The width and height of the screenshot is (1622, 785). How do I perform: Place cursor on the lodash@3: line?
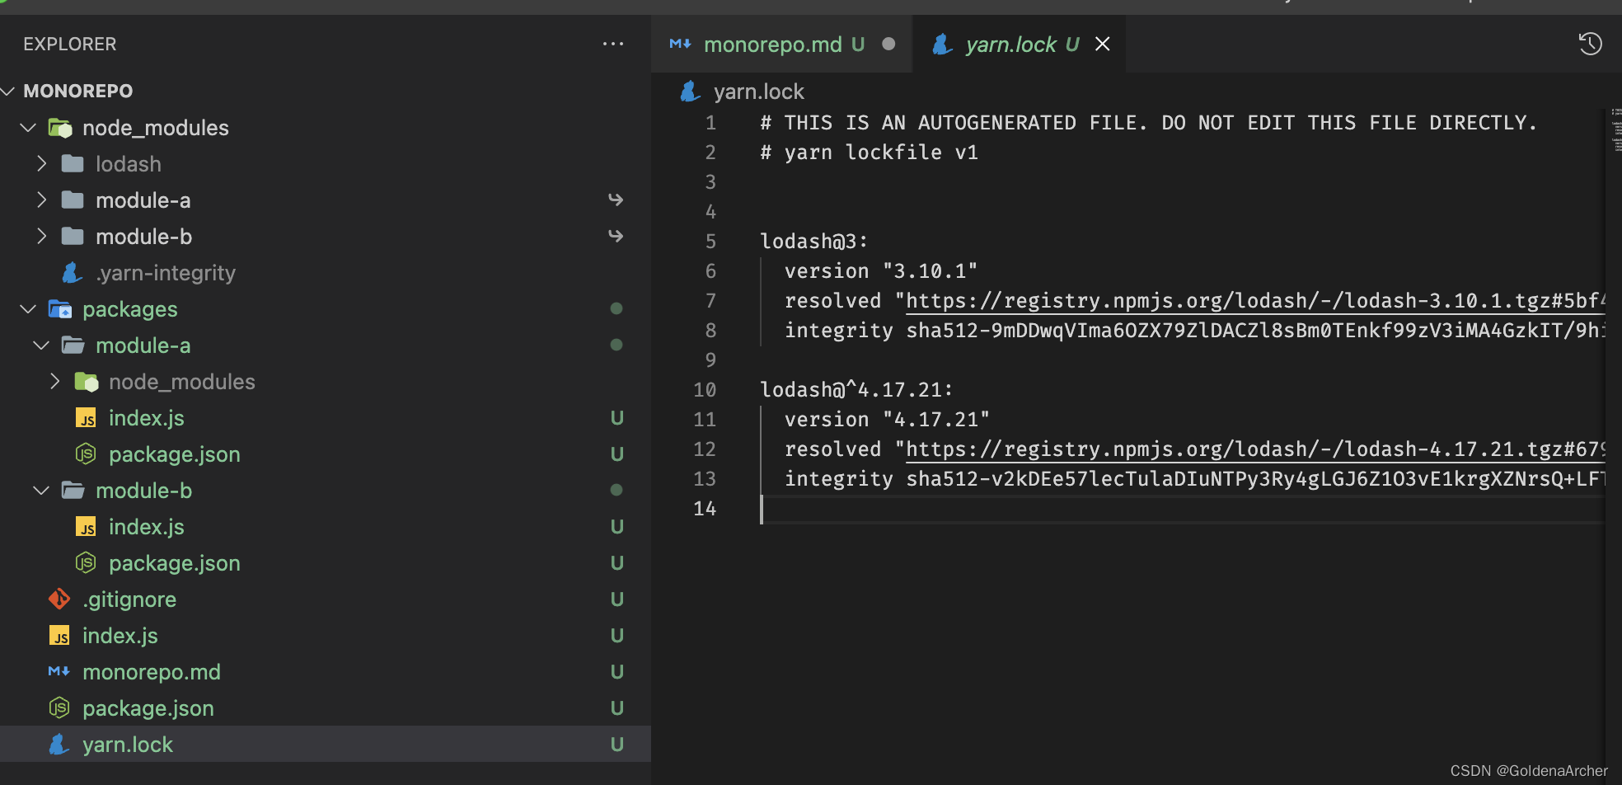pos(813,242)
